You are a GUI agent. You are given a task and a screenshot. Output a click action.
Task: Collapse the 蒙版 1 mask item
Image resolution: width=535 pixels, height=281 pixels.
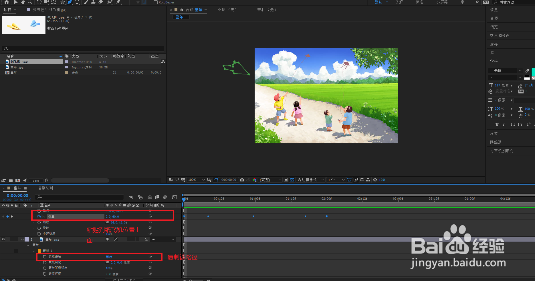tap(34, 251)
